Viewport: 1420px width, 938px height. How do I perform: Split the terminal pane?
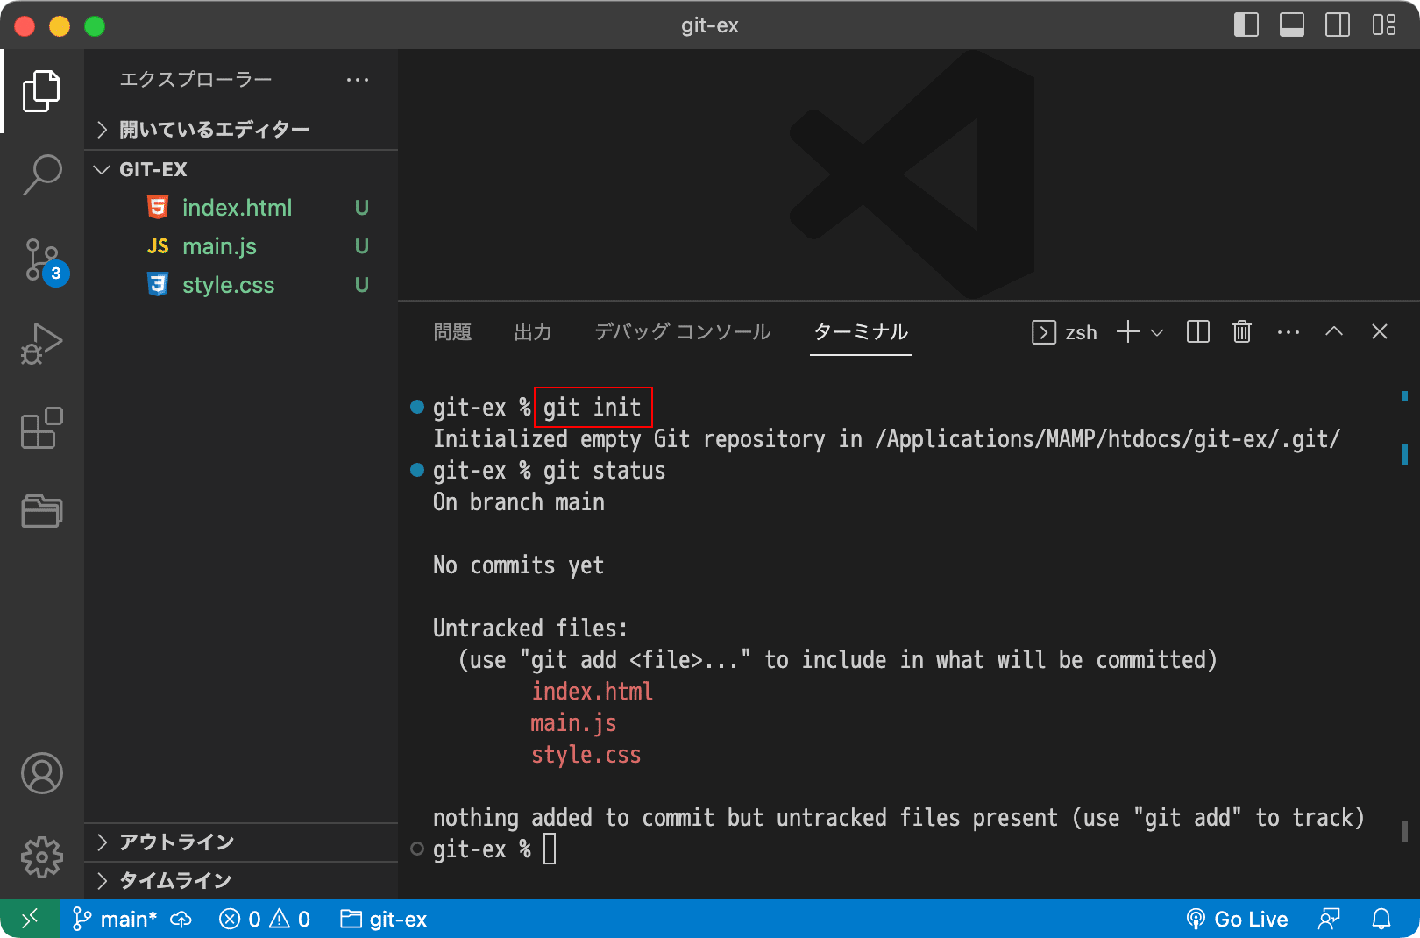pyautogui.click(x=1197, y=331)
